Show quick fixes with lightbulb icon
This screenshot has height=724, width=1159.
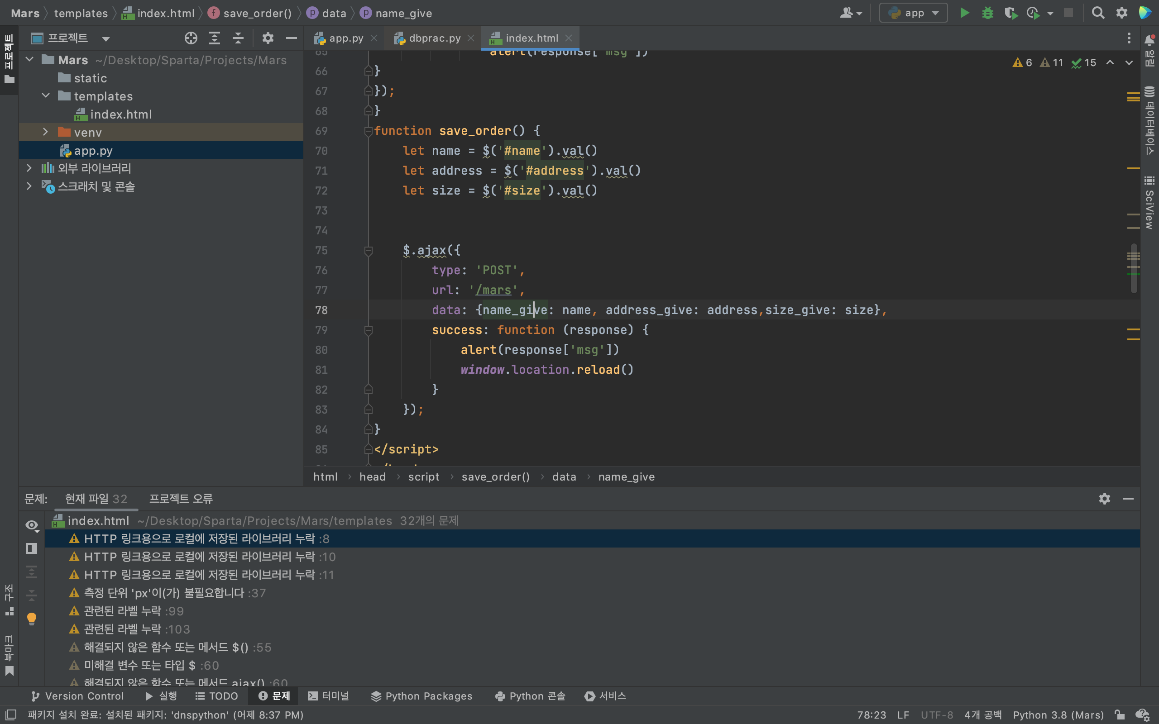(32, 618)
